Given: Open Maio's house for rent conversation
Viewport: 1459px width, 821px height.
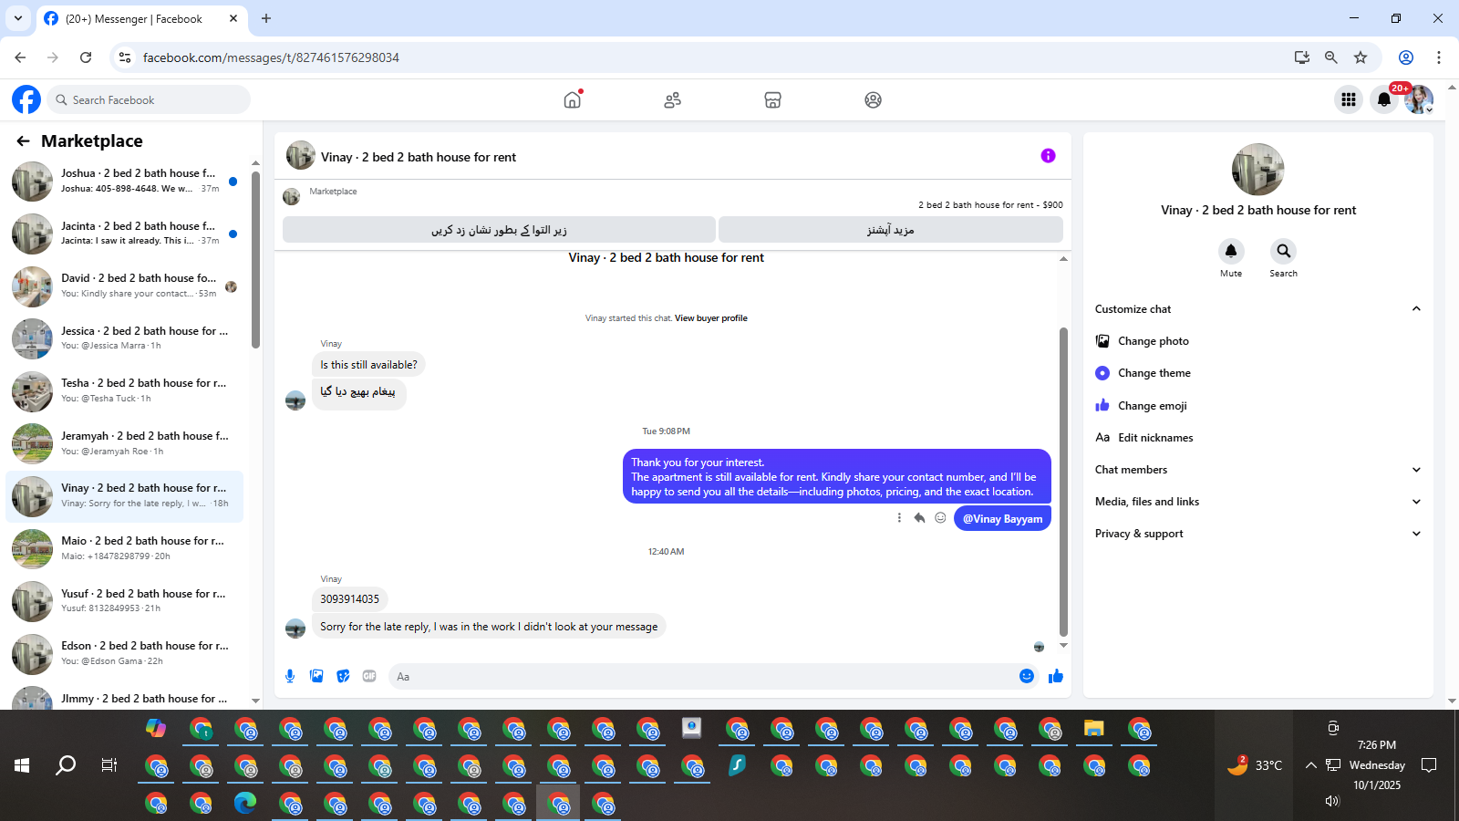Looking at the screenshot, I should point(125,548).
